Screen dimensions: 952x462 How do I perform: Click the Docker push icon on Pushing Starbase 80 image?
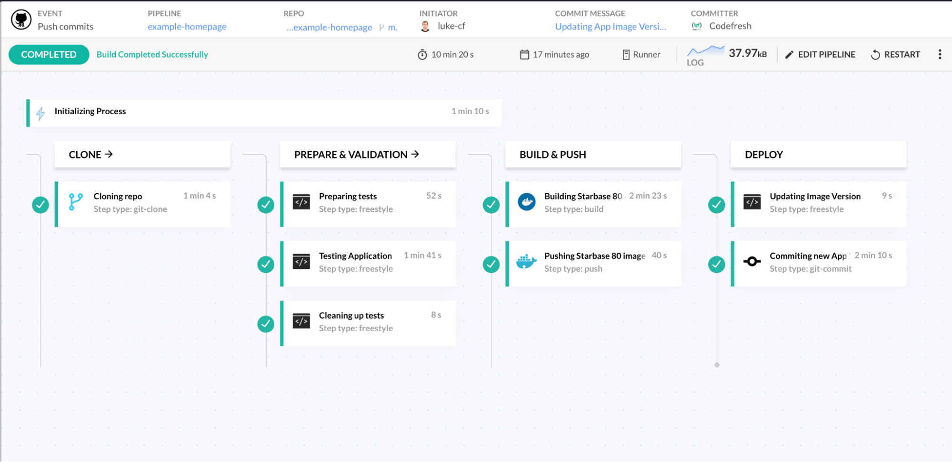pos(526,261)
